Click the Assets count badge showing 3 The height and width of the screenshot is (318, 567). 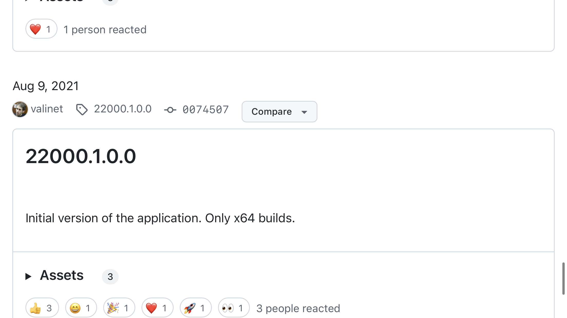pyautogui.click(x=110, y=277)
